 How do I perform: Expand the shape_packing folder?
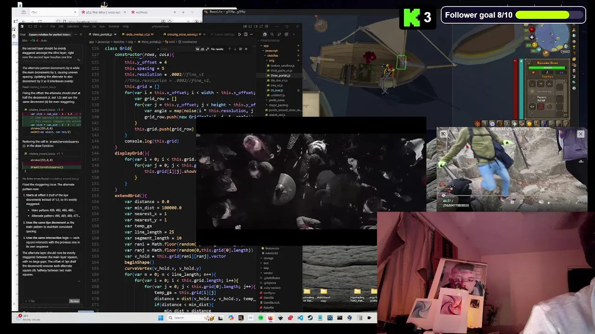[x=278, y=105]
